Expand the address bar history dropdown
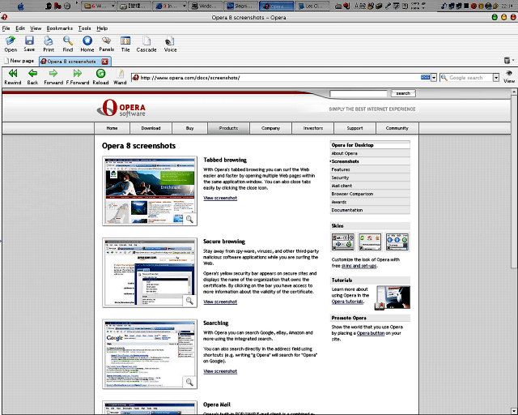The width and height of the screenshot is (518, 415). coord(434,78)
